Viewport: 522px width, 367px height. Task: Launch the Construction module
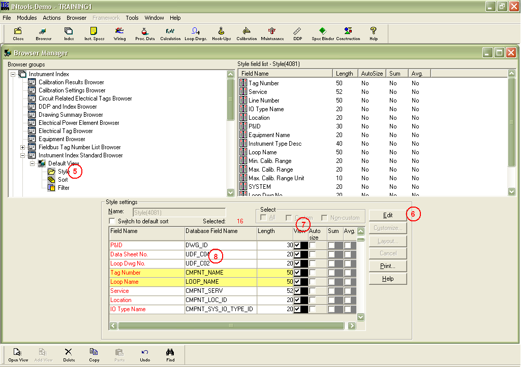[x=350, y=34]
